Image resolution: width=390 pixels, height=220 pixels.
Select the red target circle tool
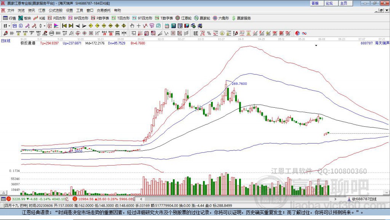point(78,33)
